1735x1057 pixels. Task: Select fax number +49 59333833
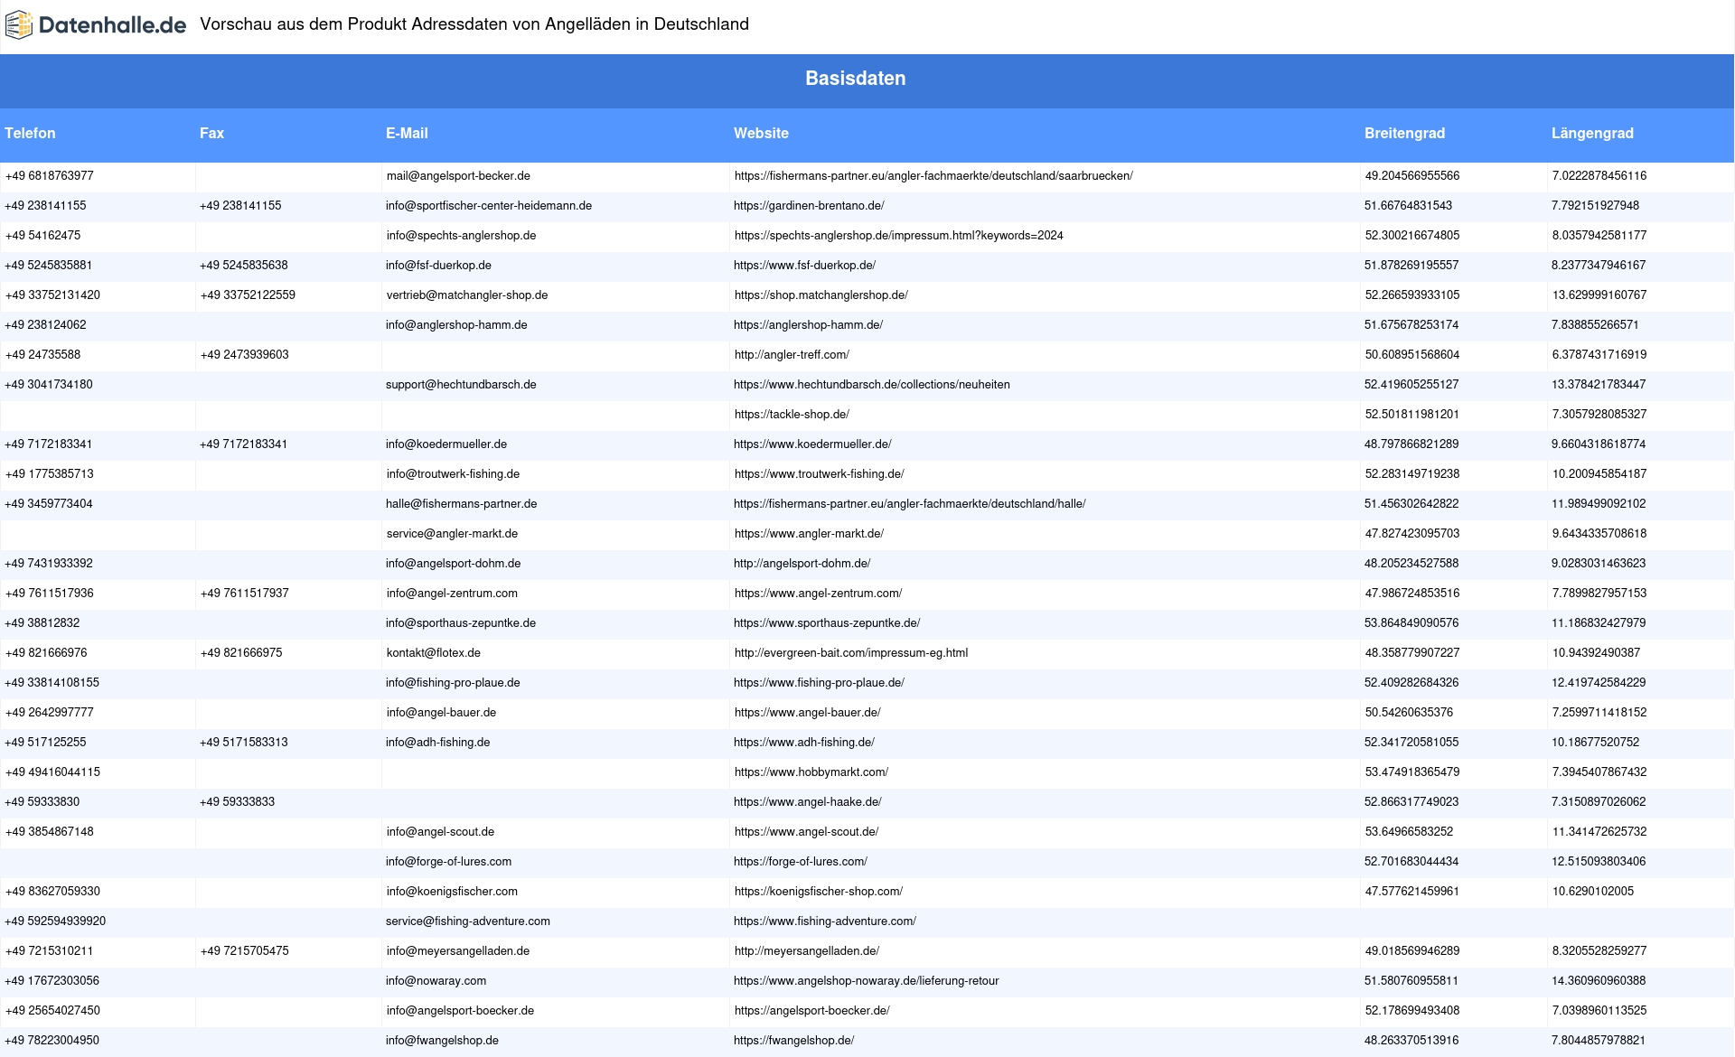(237, 802)
